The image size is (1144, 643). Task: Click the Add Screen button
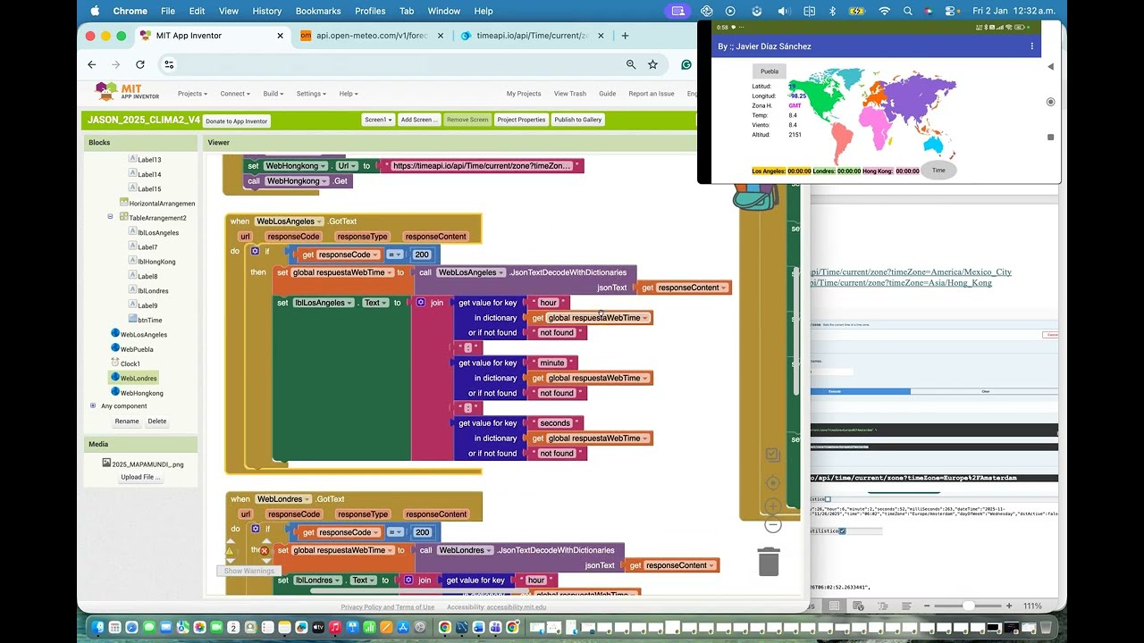pyautogui.click(x=418, y=120)
